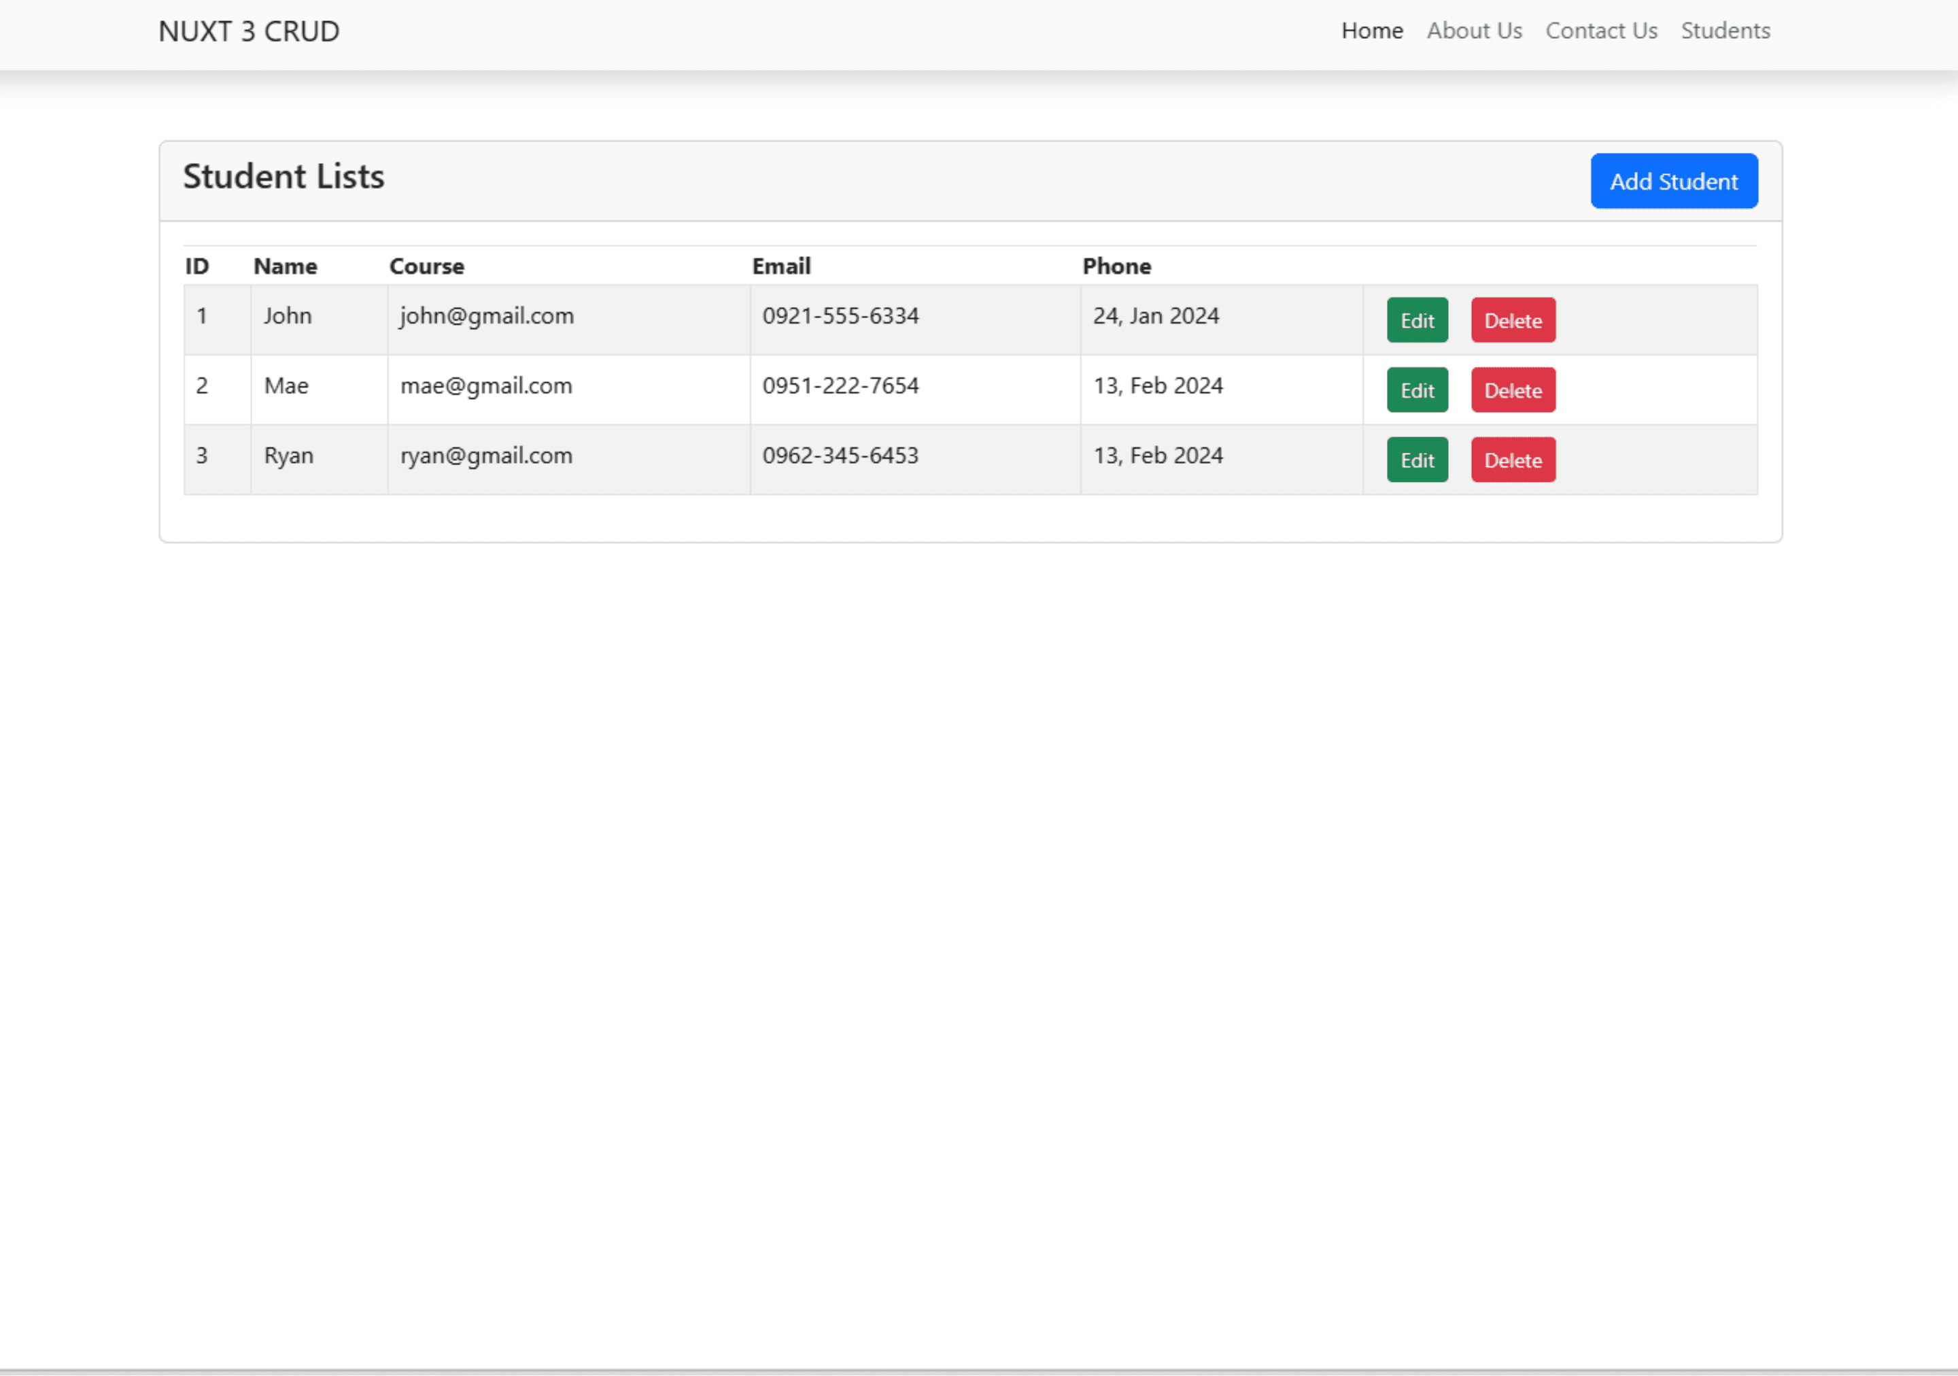Click the Delete button for John
Image resolution: width=1958 pixels, height=1376 pixels.
(x=1513, y=319)
